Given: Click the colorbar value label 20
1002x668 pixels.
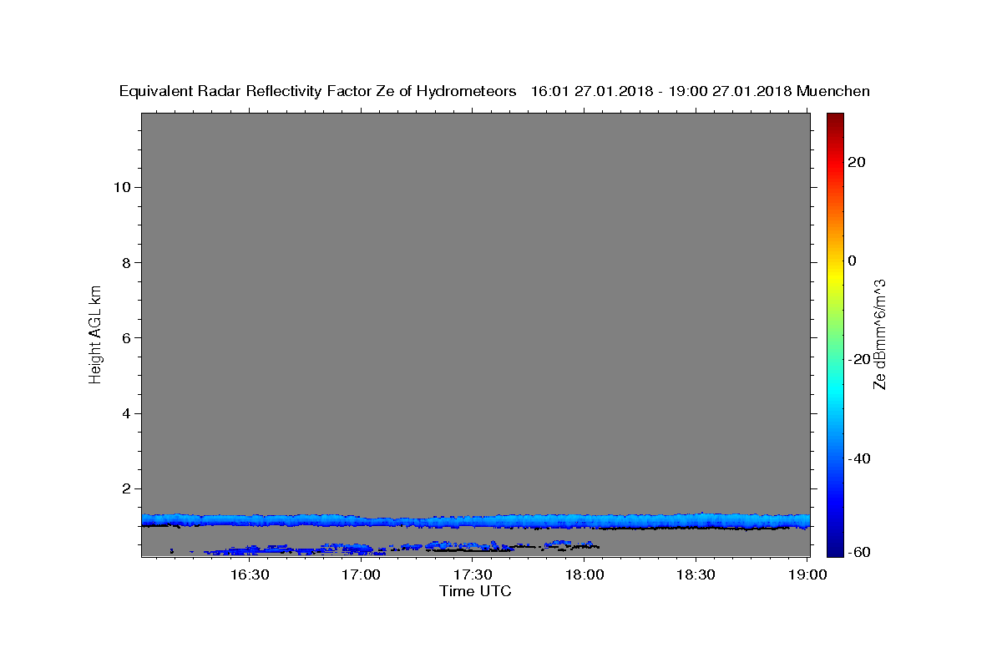Looking at the screenshot, I should click(857, 162).
